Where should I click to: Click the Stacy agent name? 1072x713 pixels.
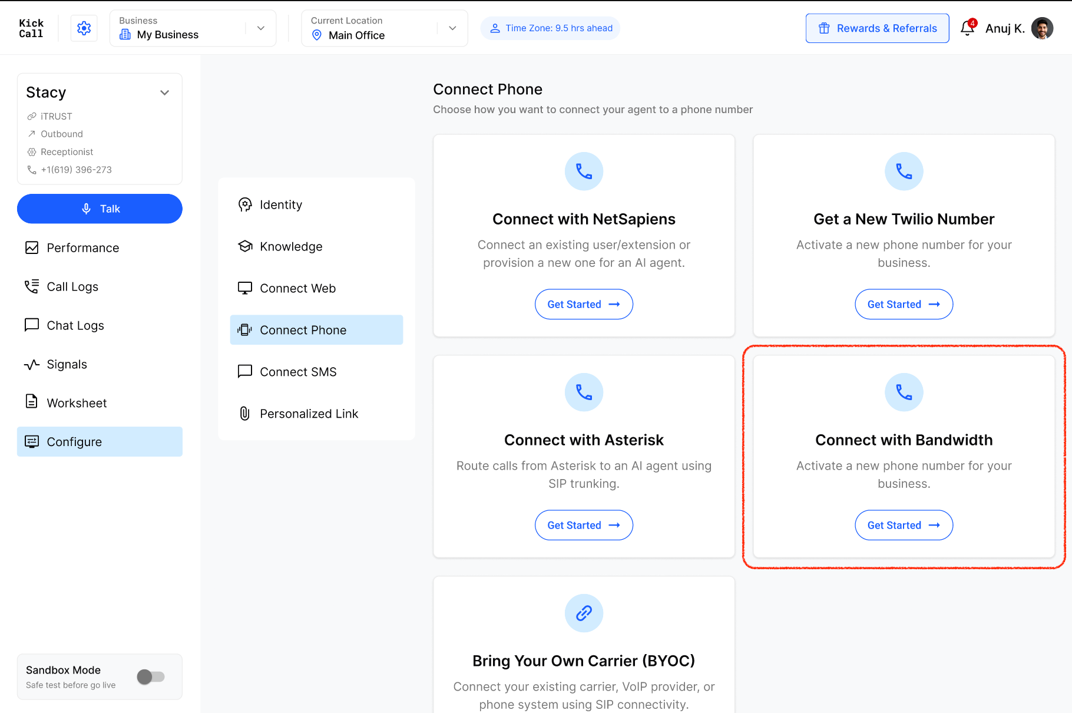click(x=46, y=93)
